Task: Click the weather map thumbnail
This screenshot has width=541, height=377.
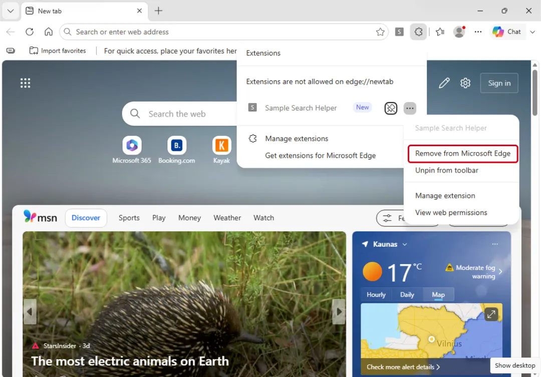Action: point(431,331)
